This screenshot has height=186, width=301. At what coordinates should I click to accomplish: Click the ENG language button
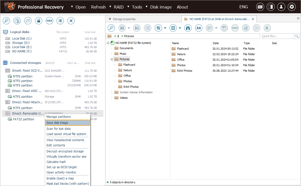click(x=243, y=7)
